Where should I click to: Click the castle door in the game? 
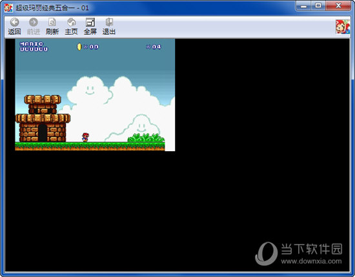click(x=43, y=134)
